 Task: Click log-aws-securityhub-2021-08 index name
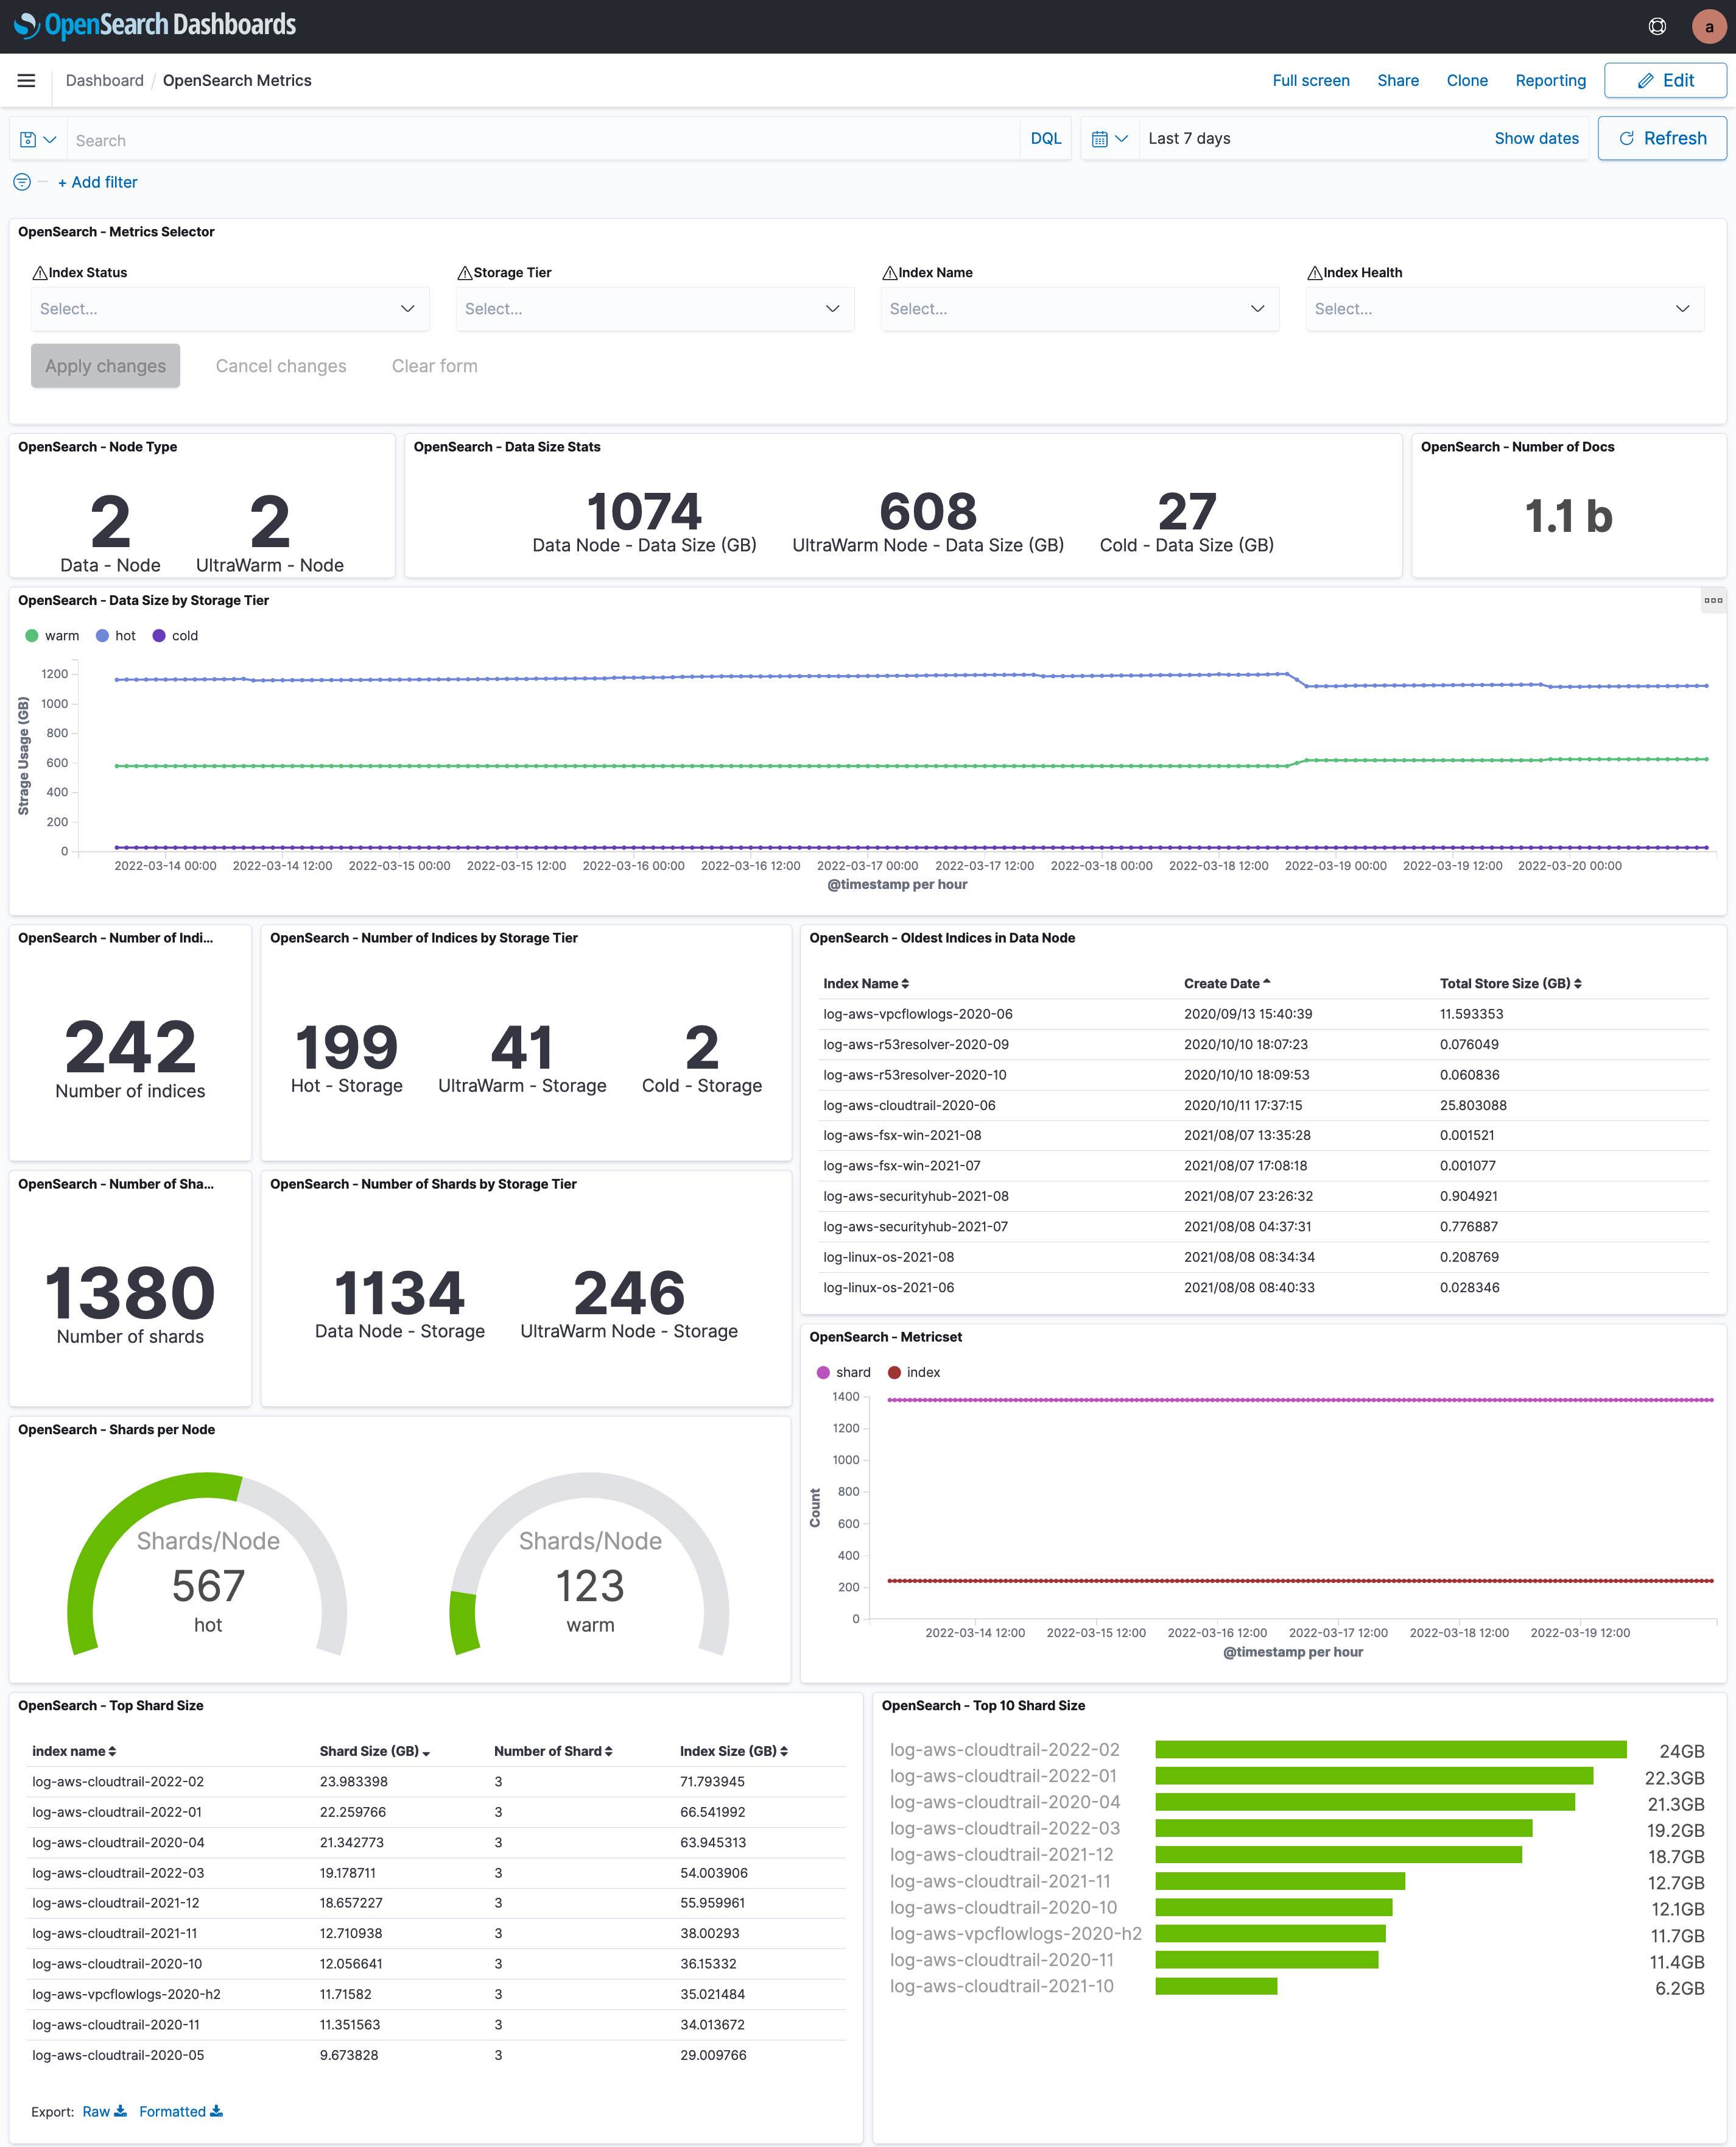(x=915, y=1195)
